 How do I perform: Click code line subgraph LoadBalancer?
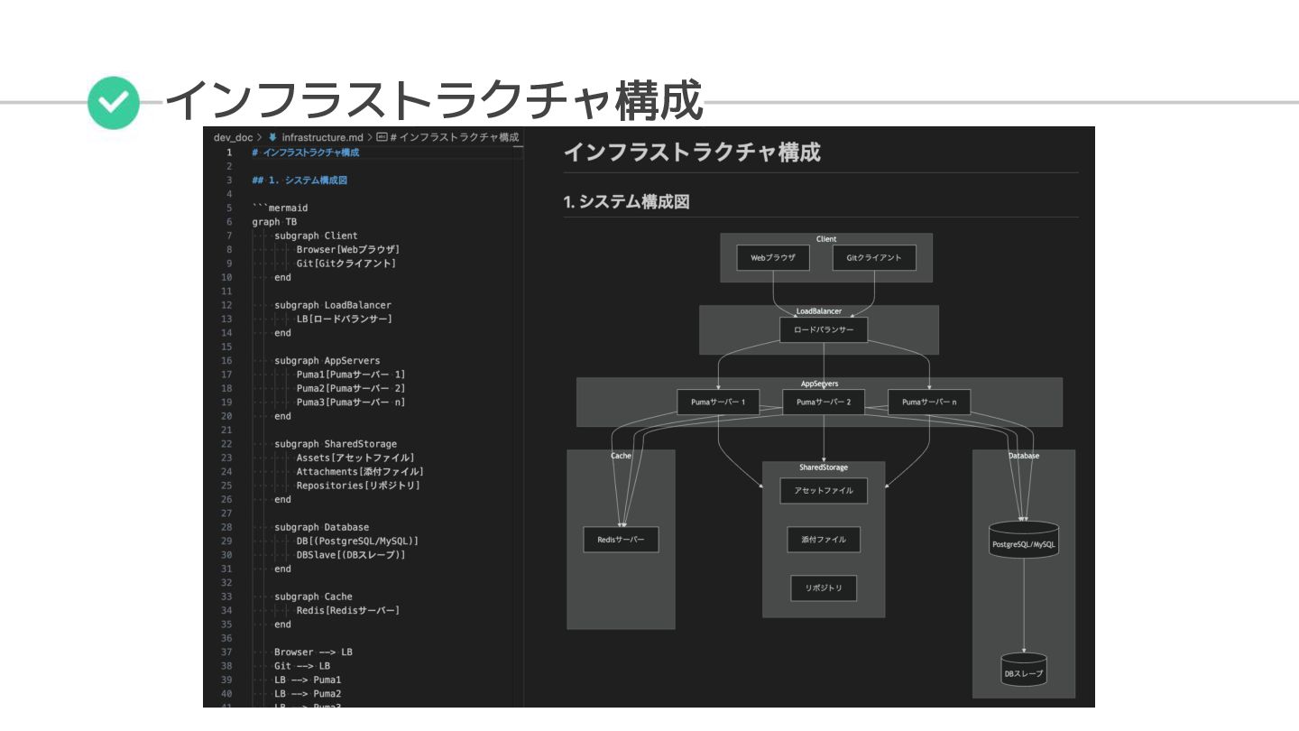tap(333, 305)
